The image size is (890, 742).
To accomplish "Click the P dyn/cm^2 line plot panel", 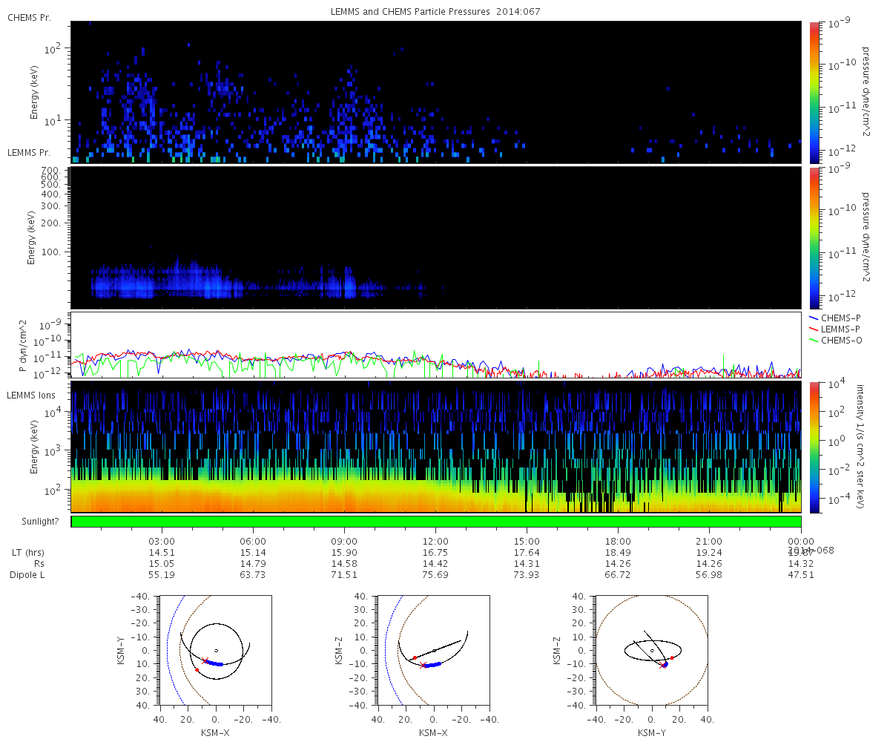I will click(x=436, y=345).
